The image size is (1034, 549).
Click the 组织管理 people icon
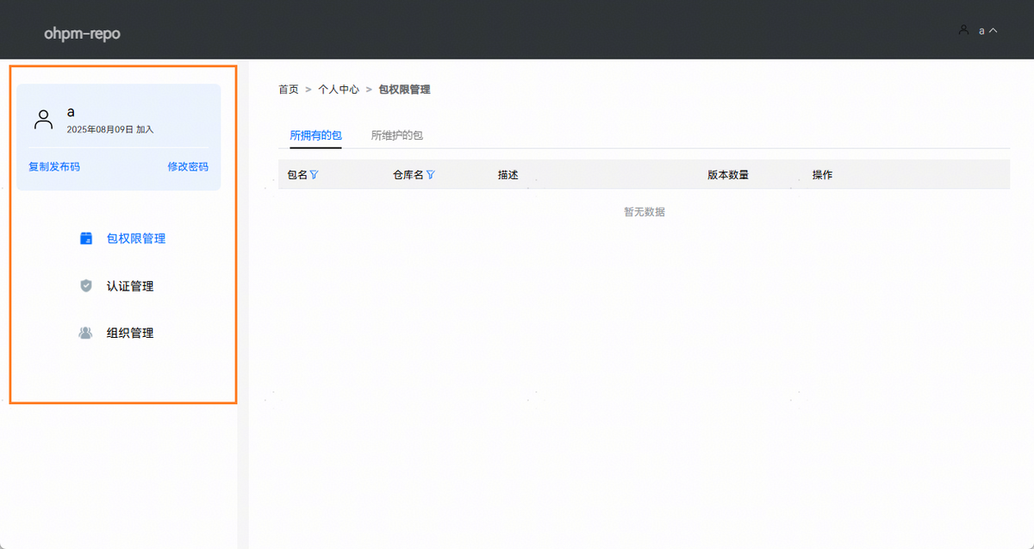pyautogui.click(x=86, y=333)
